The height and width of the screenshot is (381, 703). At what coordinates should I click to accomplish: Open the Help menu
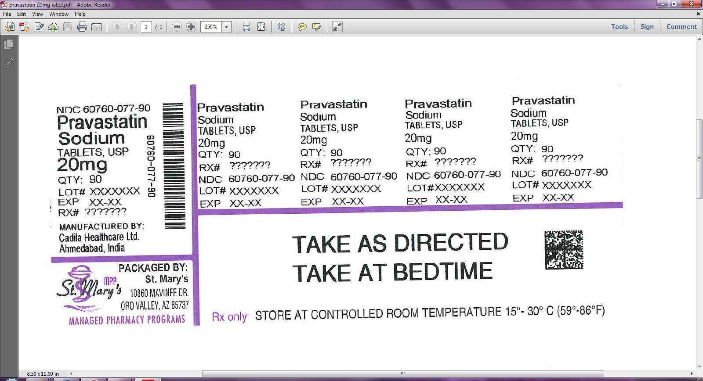pos(80,14)
